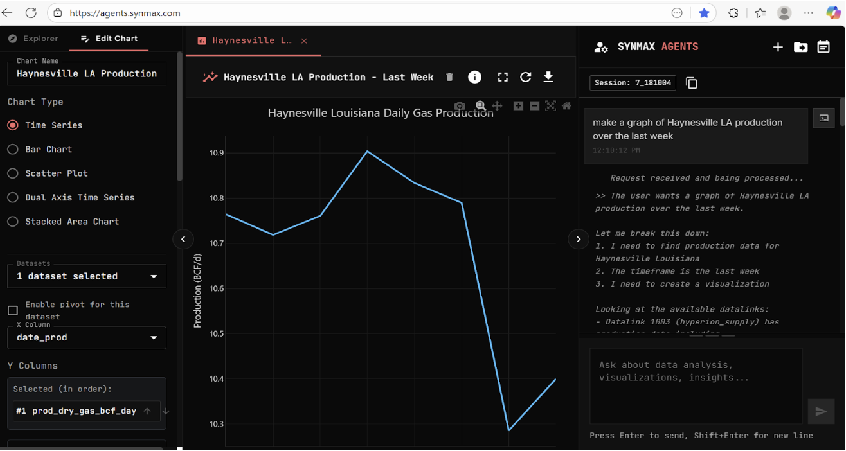Close the Haynesville chart tab
846x451 pixels.
click(304, 40)
